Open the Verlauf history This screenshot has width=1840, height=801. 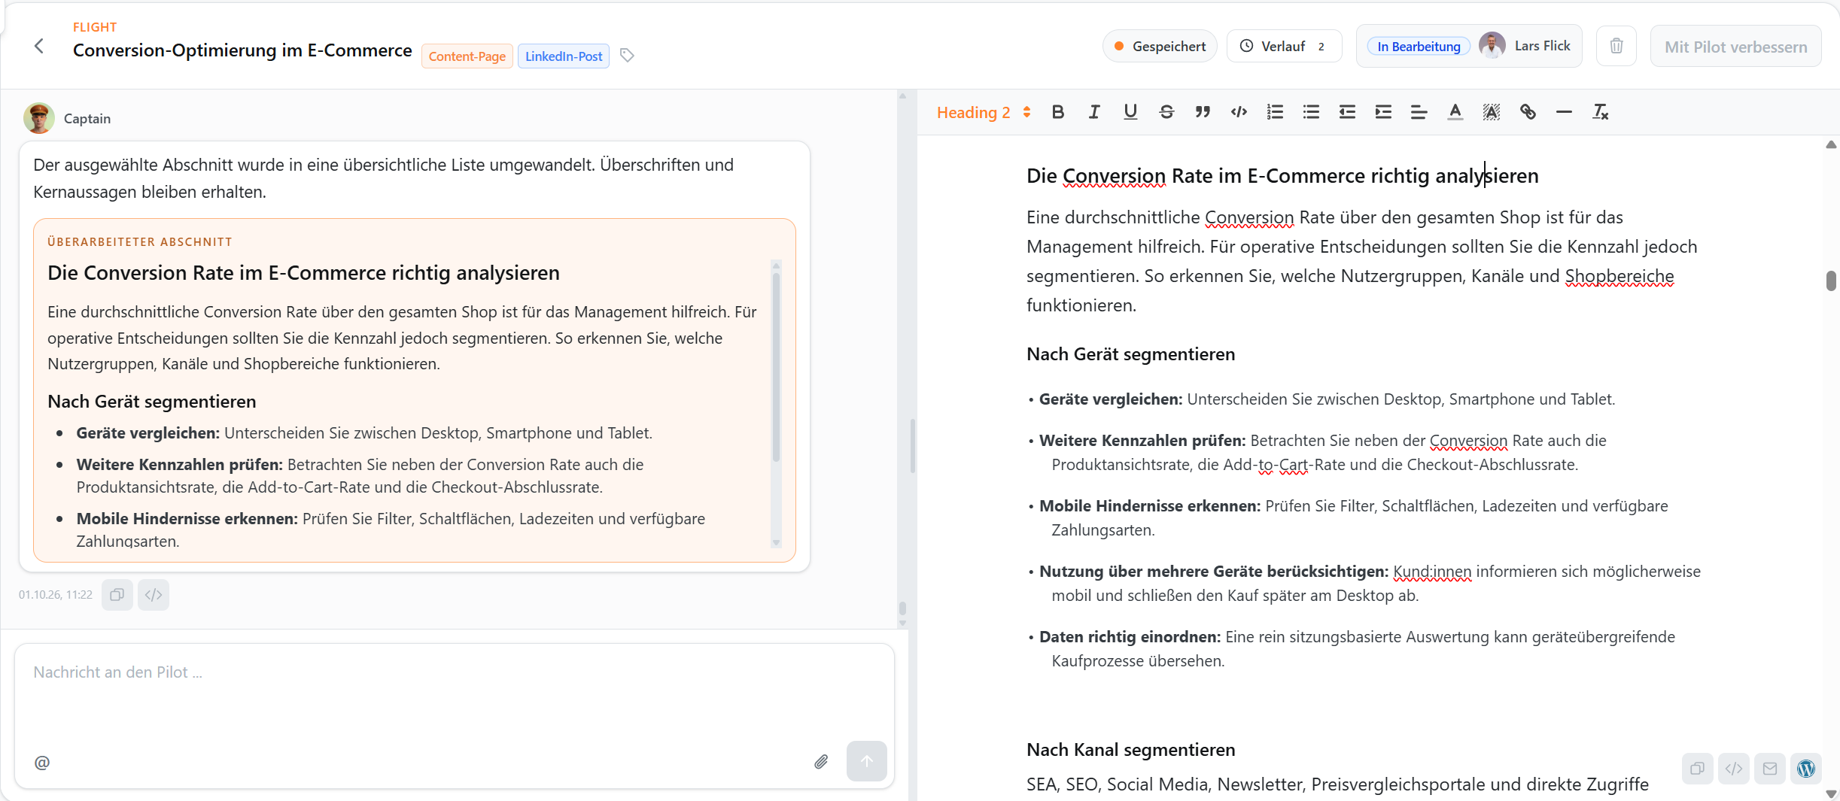point(1284,47)
